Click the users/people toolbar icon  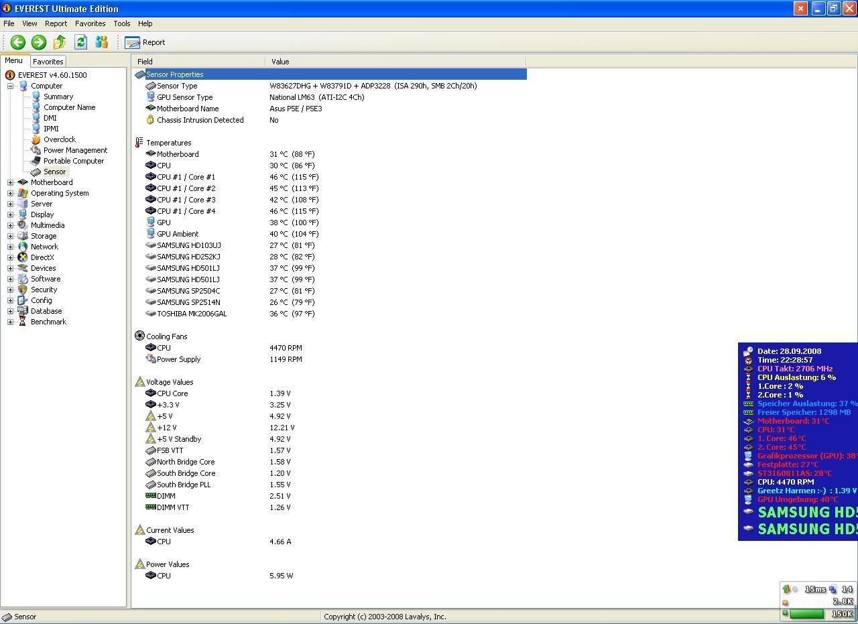(101, 42)
